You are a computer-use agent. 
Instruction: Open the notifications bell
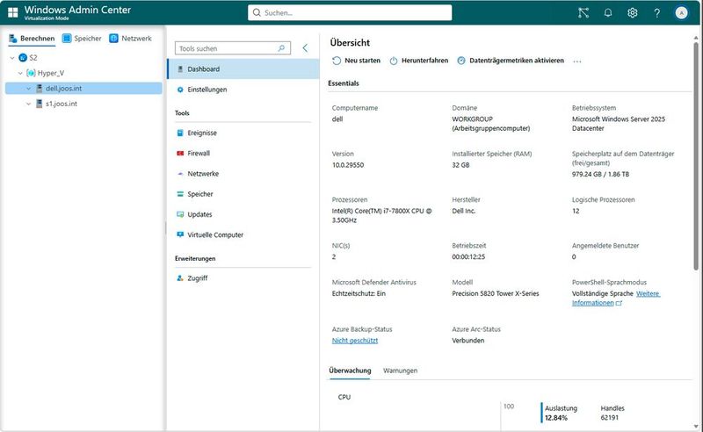608,12
